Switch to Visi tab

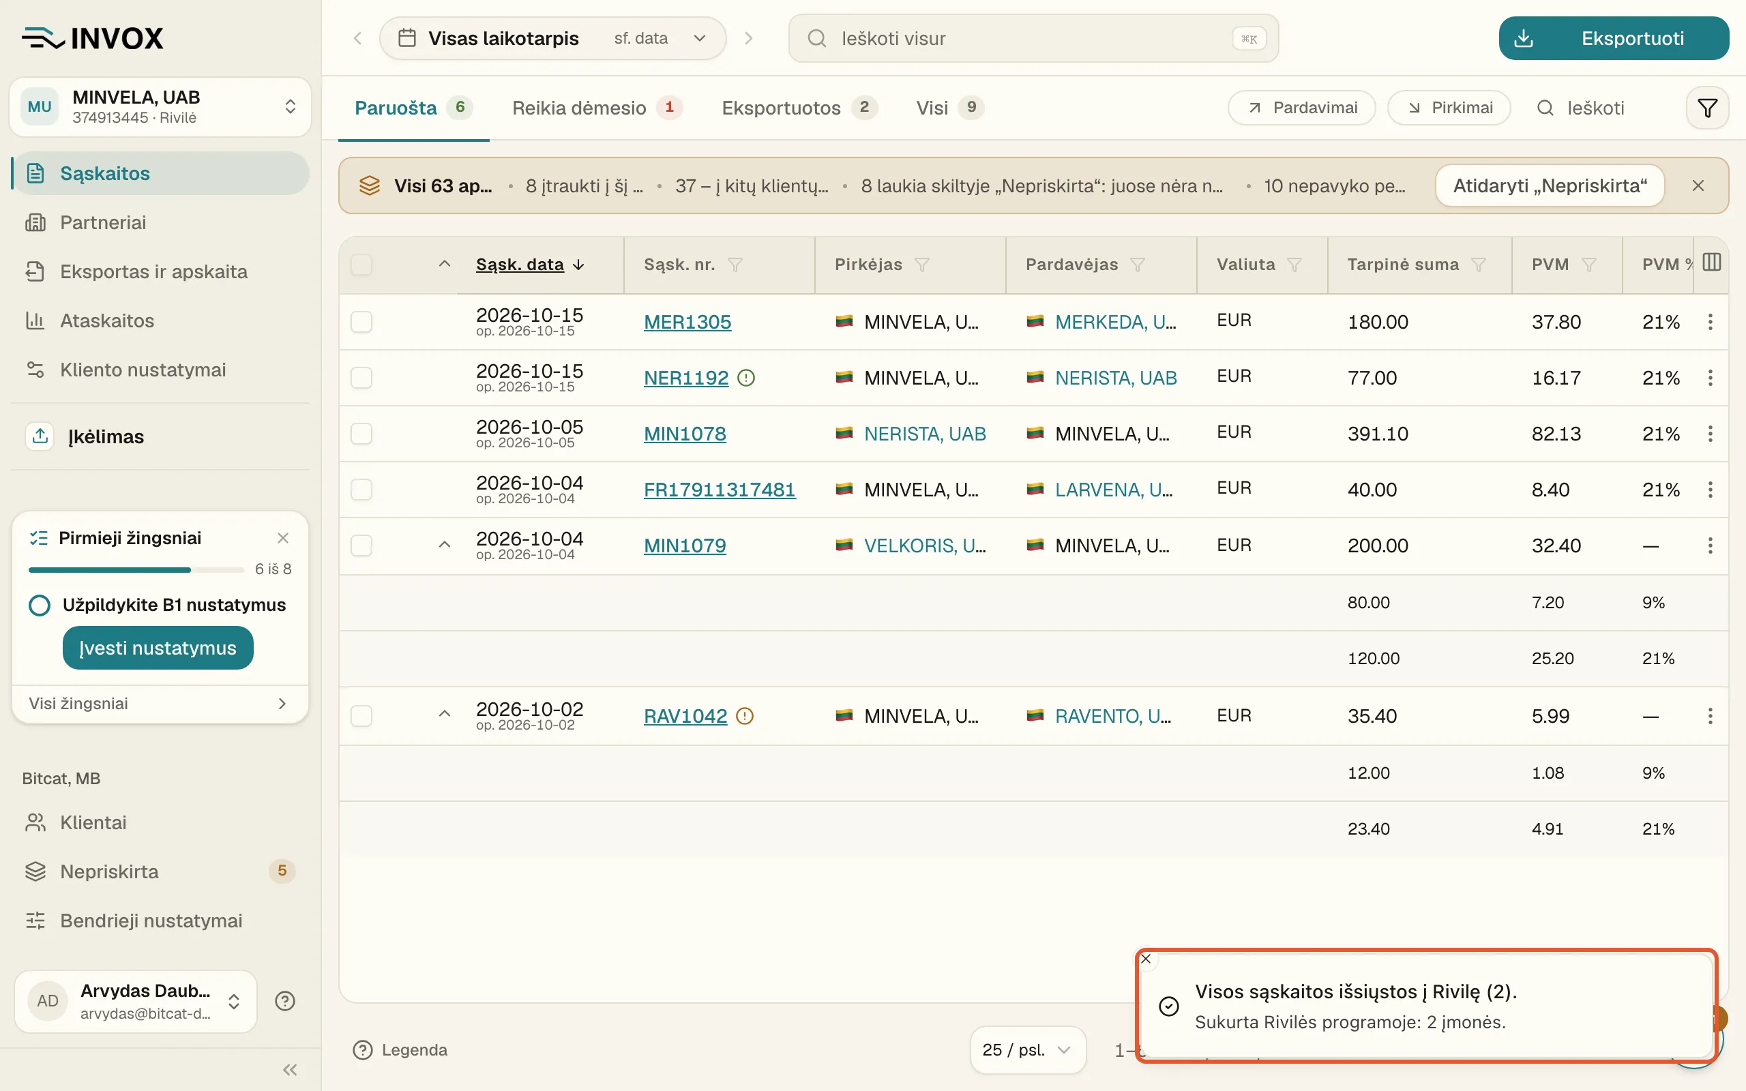pos(949,108)
